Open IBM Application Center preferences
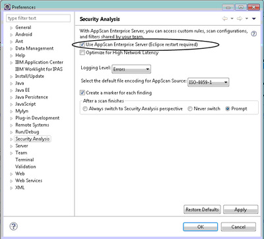This screenshot has height=239, width=264. (x=39, y=62)
